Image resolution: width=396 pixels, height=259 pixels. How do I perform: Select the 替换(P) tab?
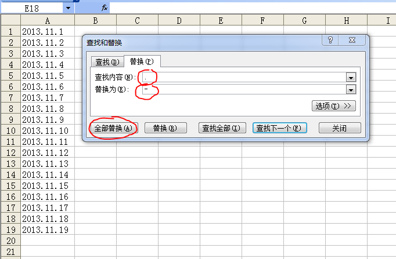[x=142, y=61]
